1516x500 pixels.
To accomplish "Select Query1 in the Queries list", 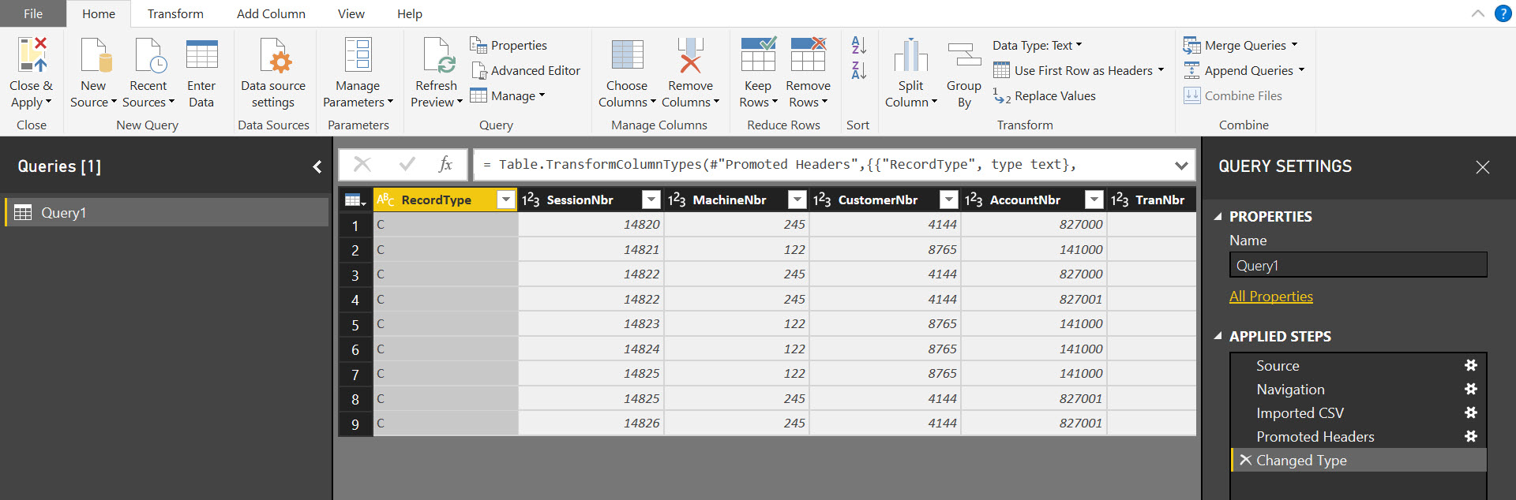I will (167, 212).
